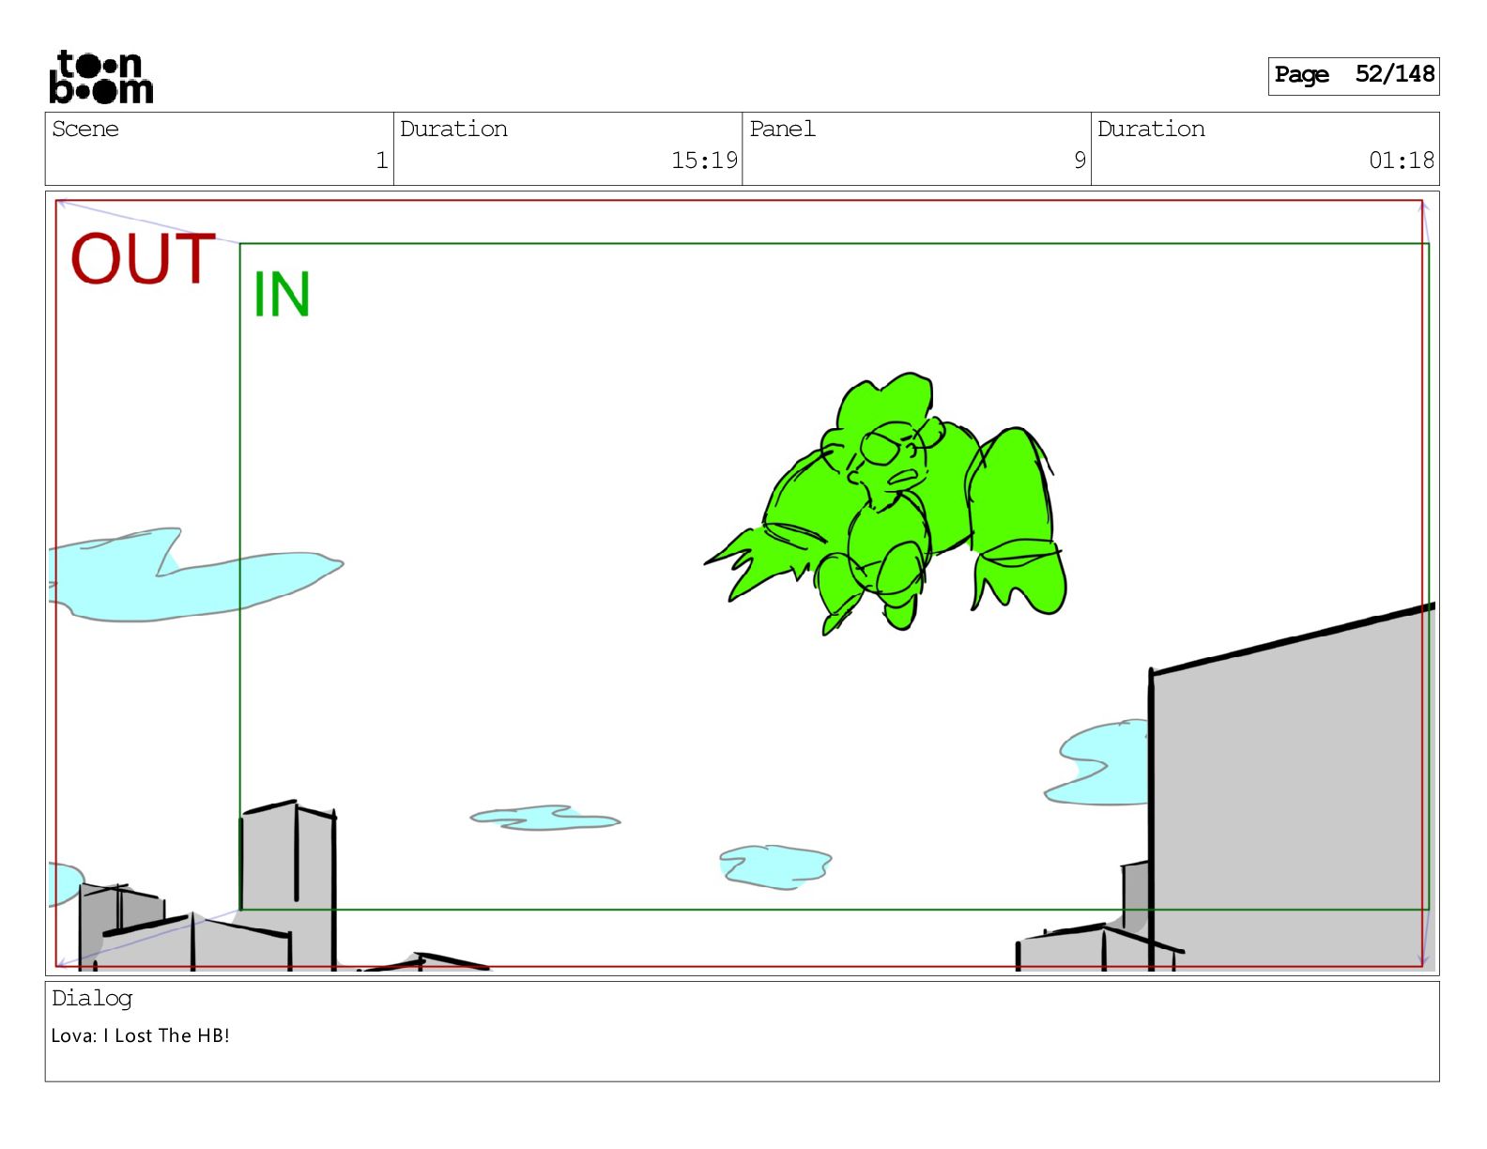Select the Page 52/148 indicator
Image resolution: width=1487 pixels, height=1149 pixels.
[x=1354, y=75]
